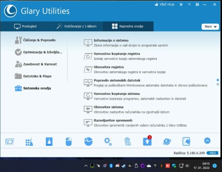This screenshot has width=222, height=172.
Task: Click the Razveljavitev sprememb icon
Action: click(x=88, y=123)
